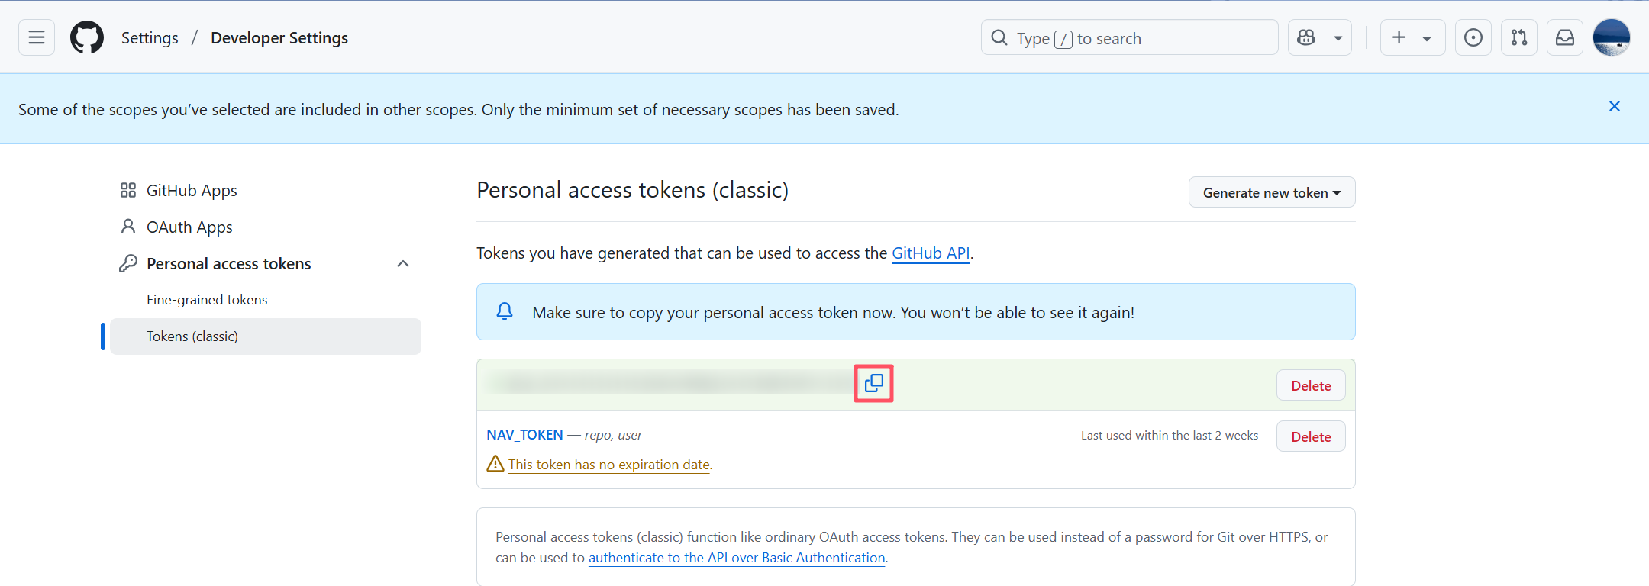Dismiss the scopes notice banner
The height and width of the screenshot is (586, 1649).
coord(1615,106)
